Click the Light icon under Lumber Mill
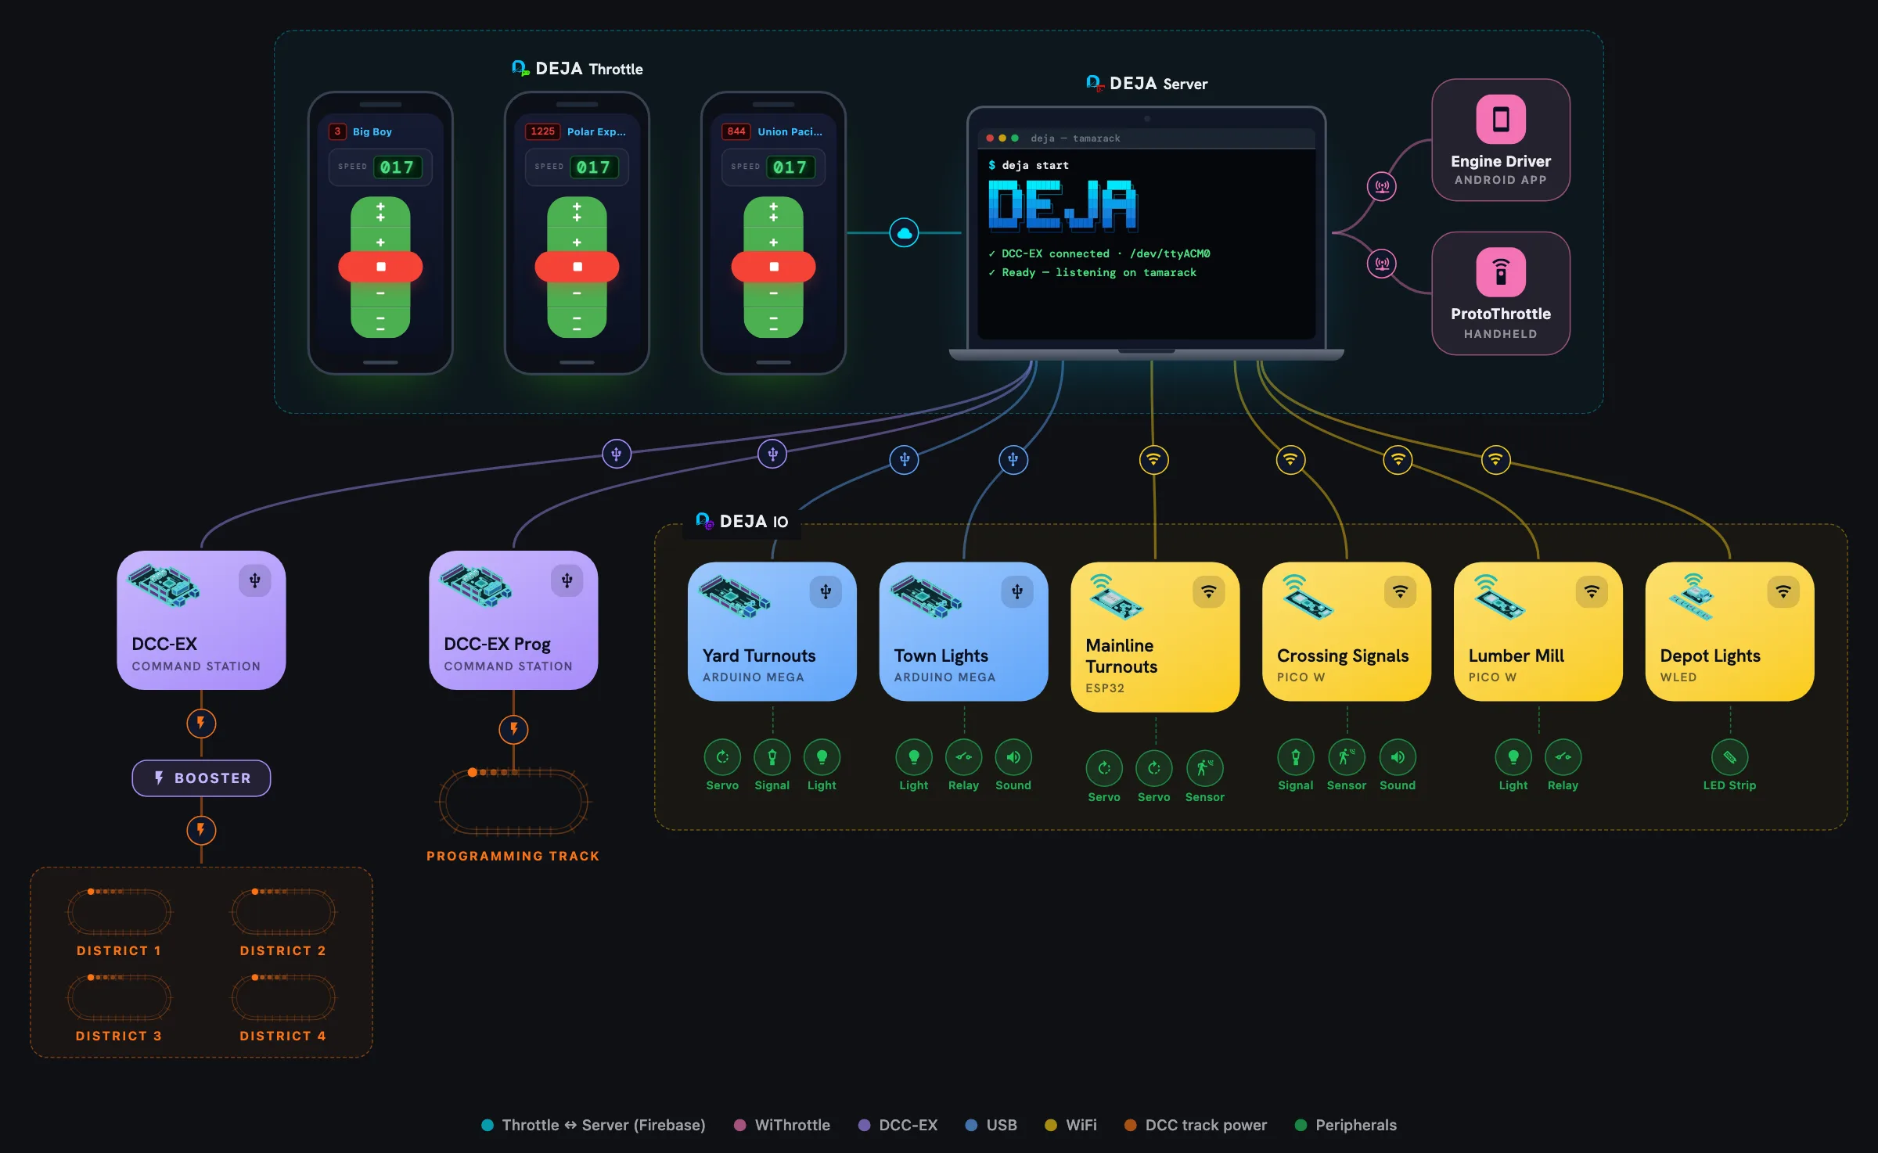This screenshot has height=1153, width=1878. click(1513, 757)
